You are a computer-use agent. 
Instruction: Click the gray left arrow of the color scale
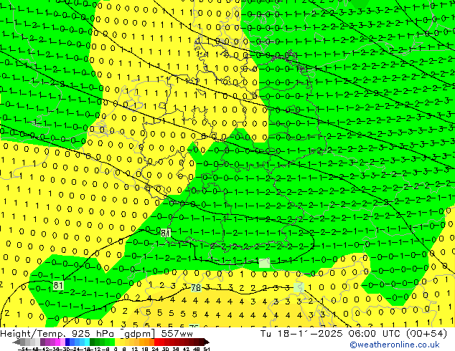coord(16,342)
